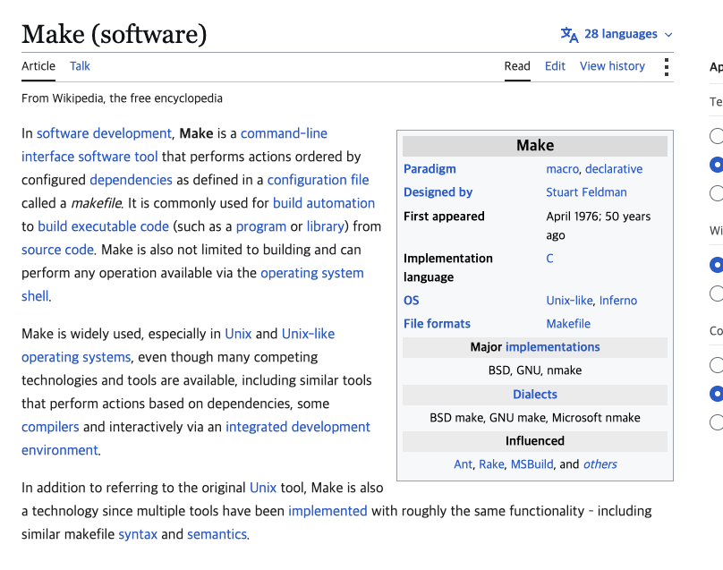This screenshot has height=570, width=723.
Task: Follow the Makefile link in the infobox
Action: tap(568, 324)
